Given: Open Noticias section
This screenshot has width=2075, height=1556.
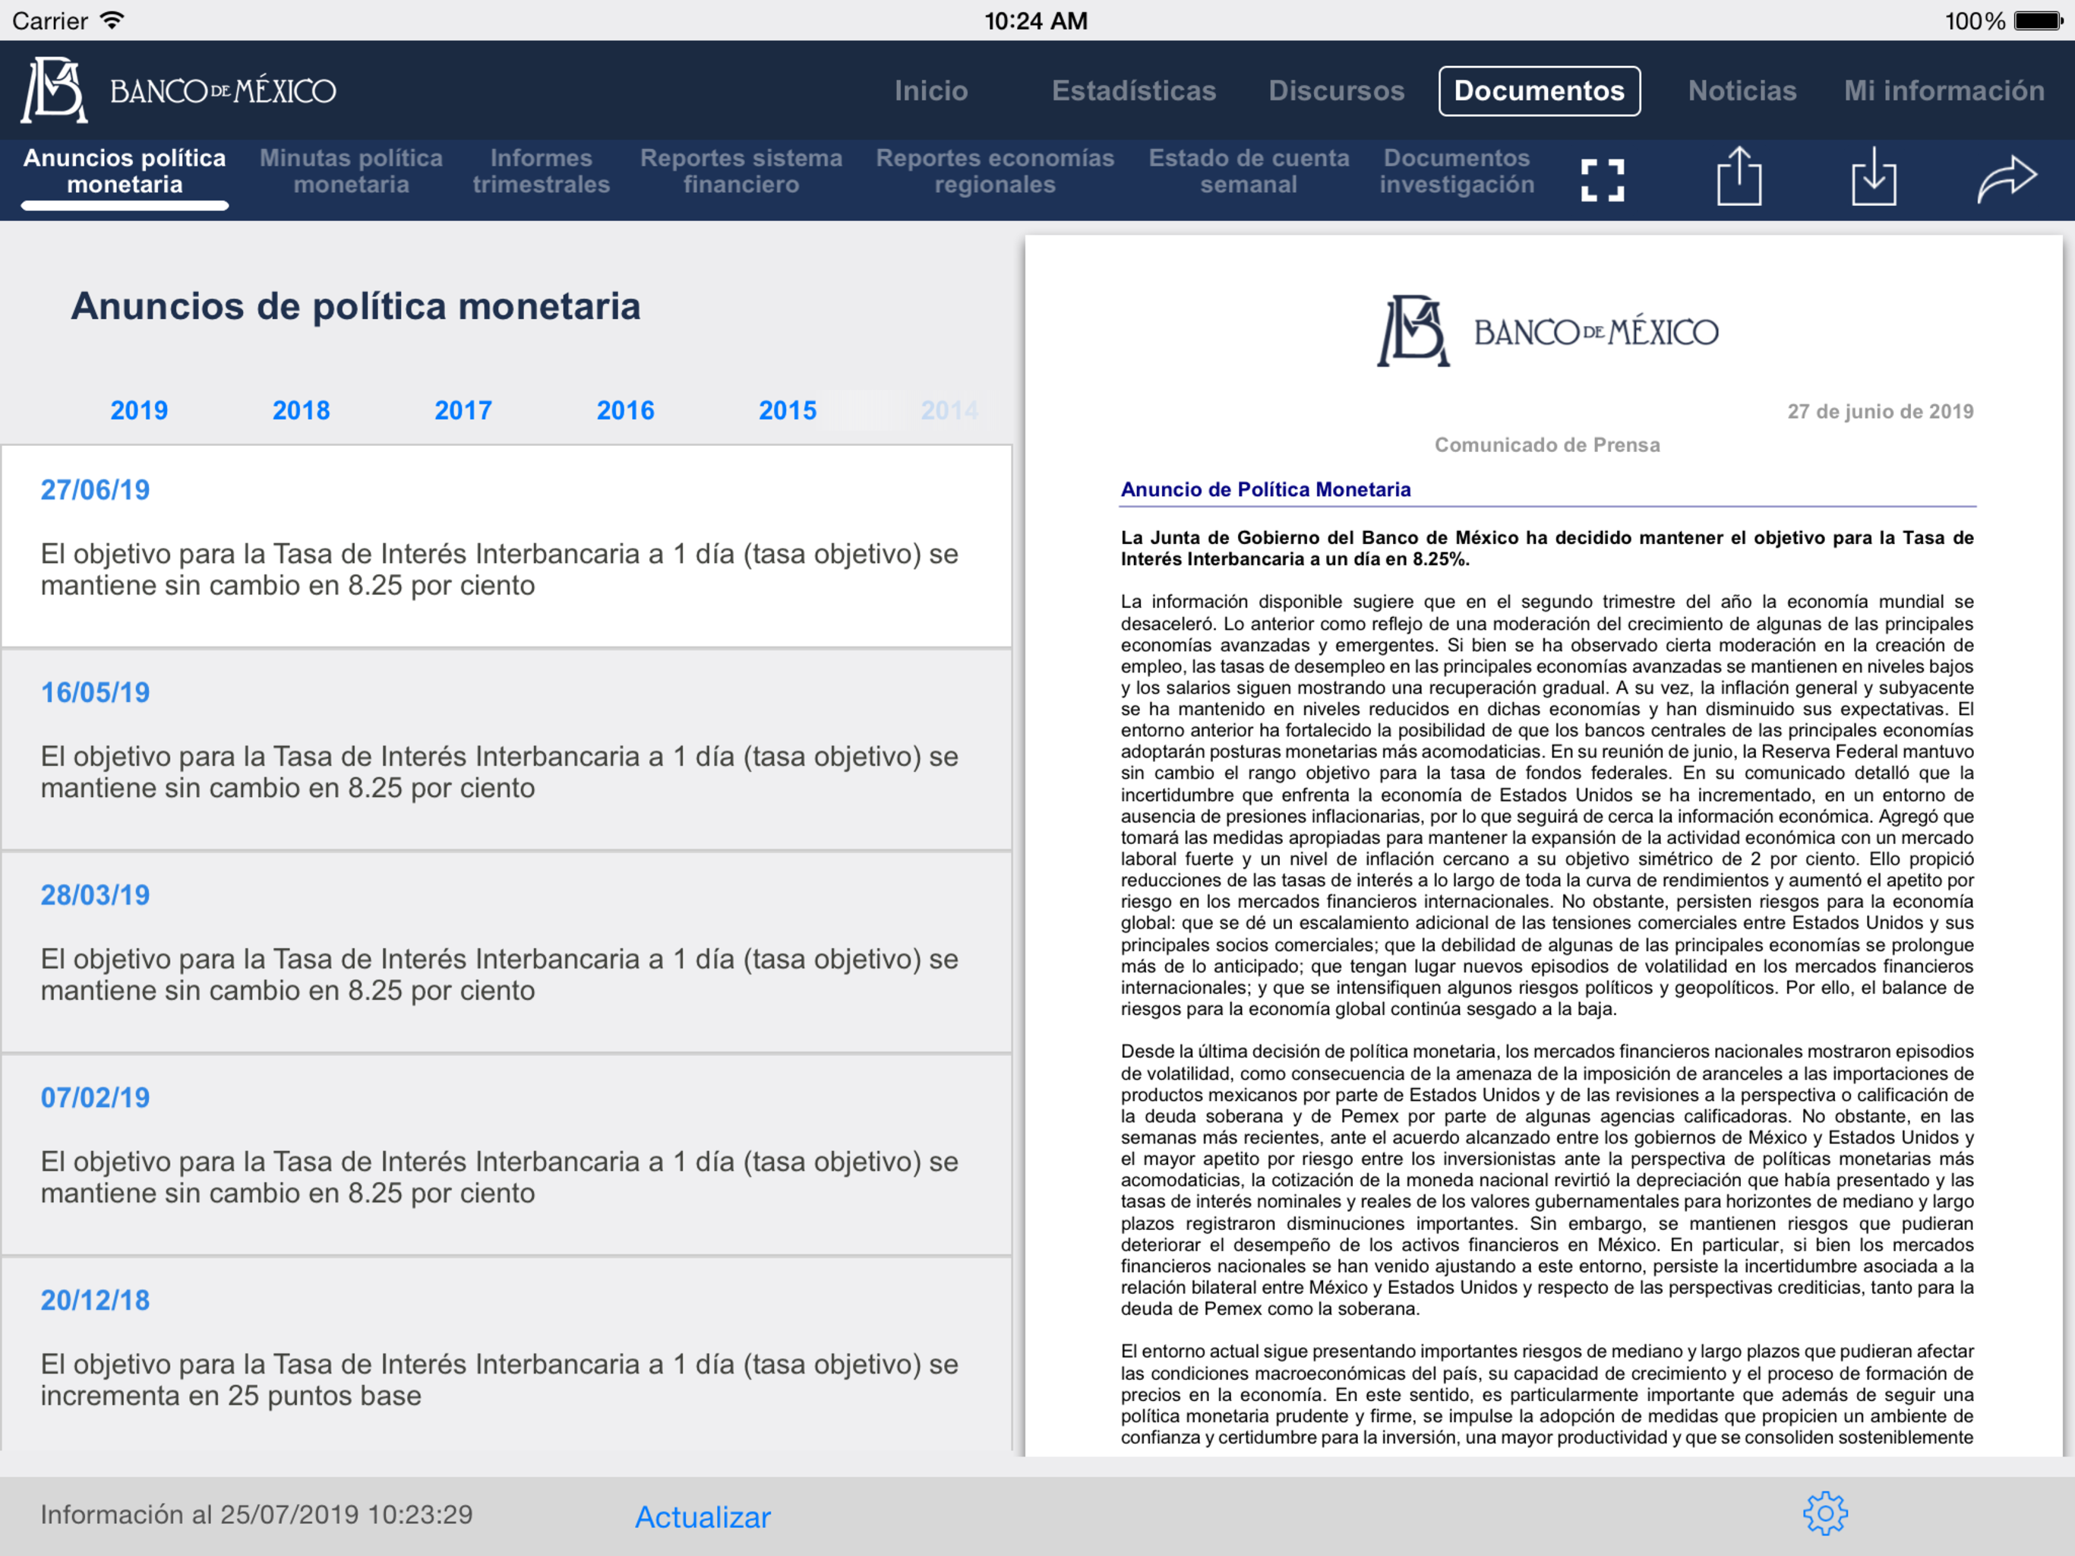Looking at the screenshot, I should pyautogui.click(x=1742, y=90).
